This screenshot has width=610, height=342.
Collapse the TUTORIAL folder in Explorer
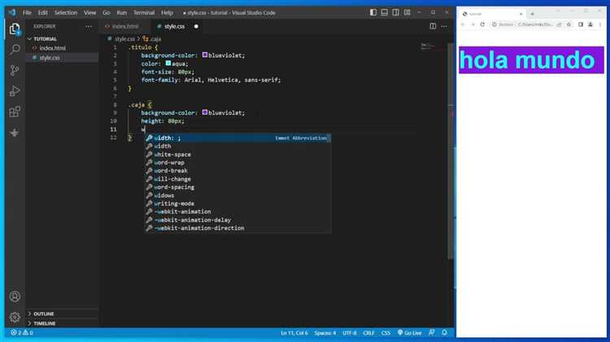coord(45,38)
